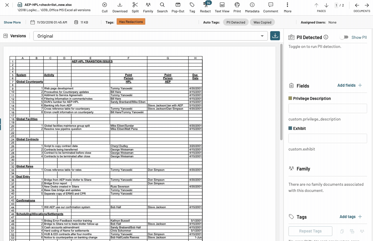Open Metadata info panel
The width and height of the screenshot is (373, 241).
pyautogui.click(x=252, y=7)
